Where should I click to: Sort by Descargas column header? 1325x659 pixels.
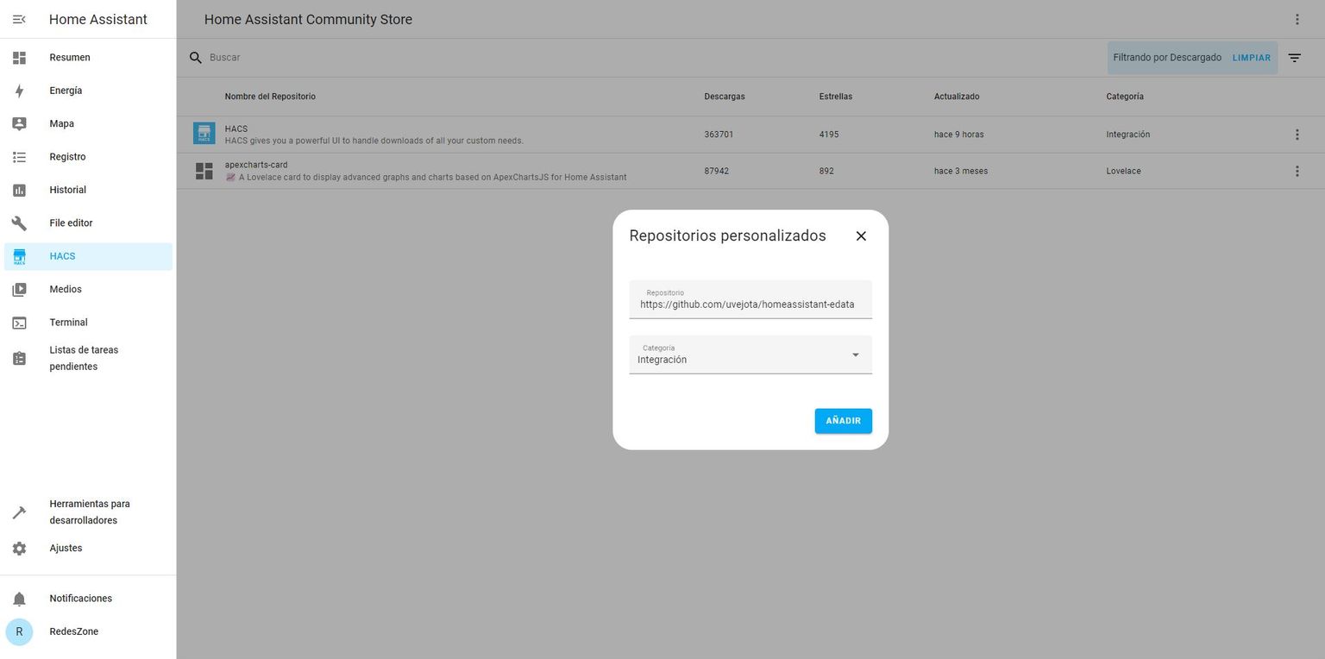[725, 97]
